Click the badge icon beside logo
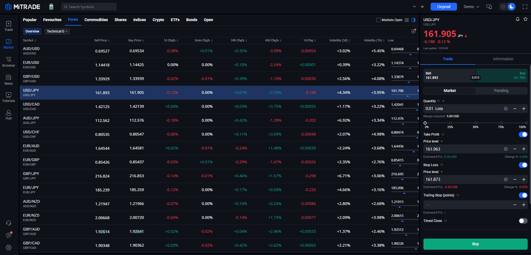 51,7
